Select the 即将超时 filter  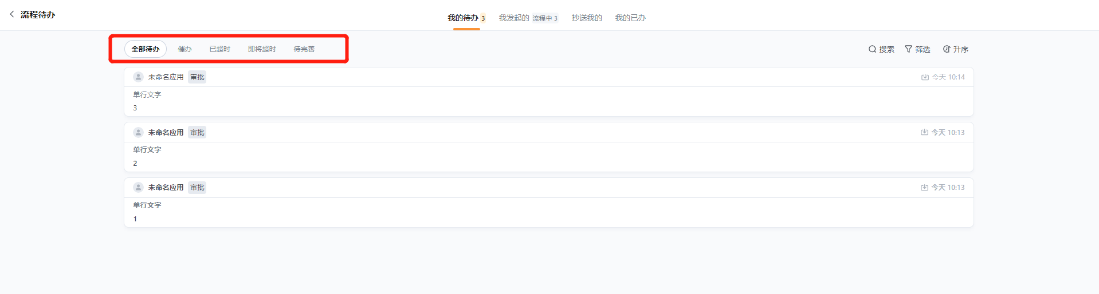click(x=262, y=49)
